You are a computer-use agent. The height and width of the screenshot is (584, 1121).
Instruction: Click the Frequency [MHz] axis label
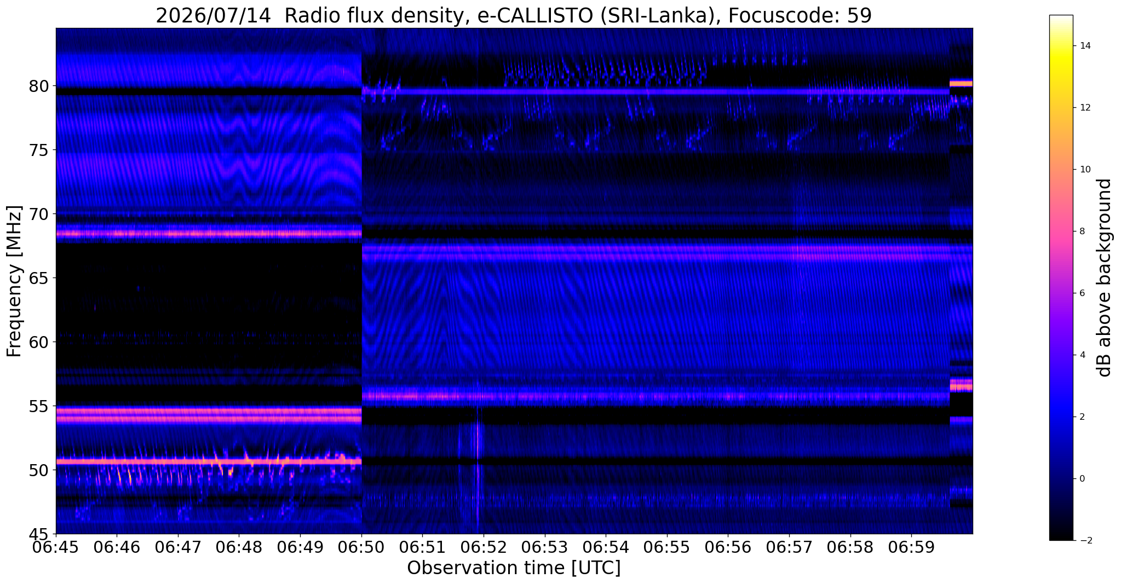(14, 281)
